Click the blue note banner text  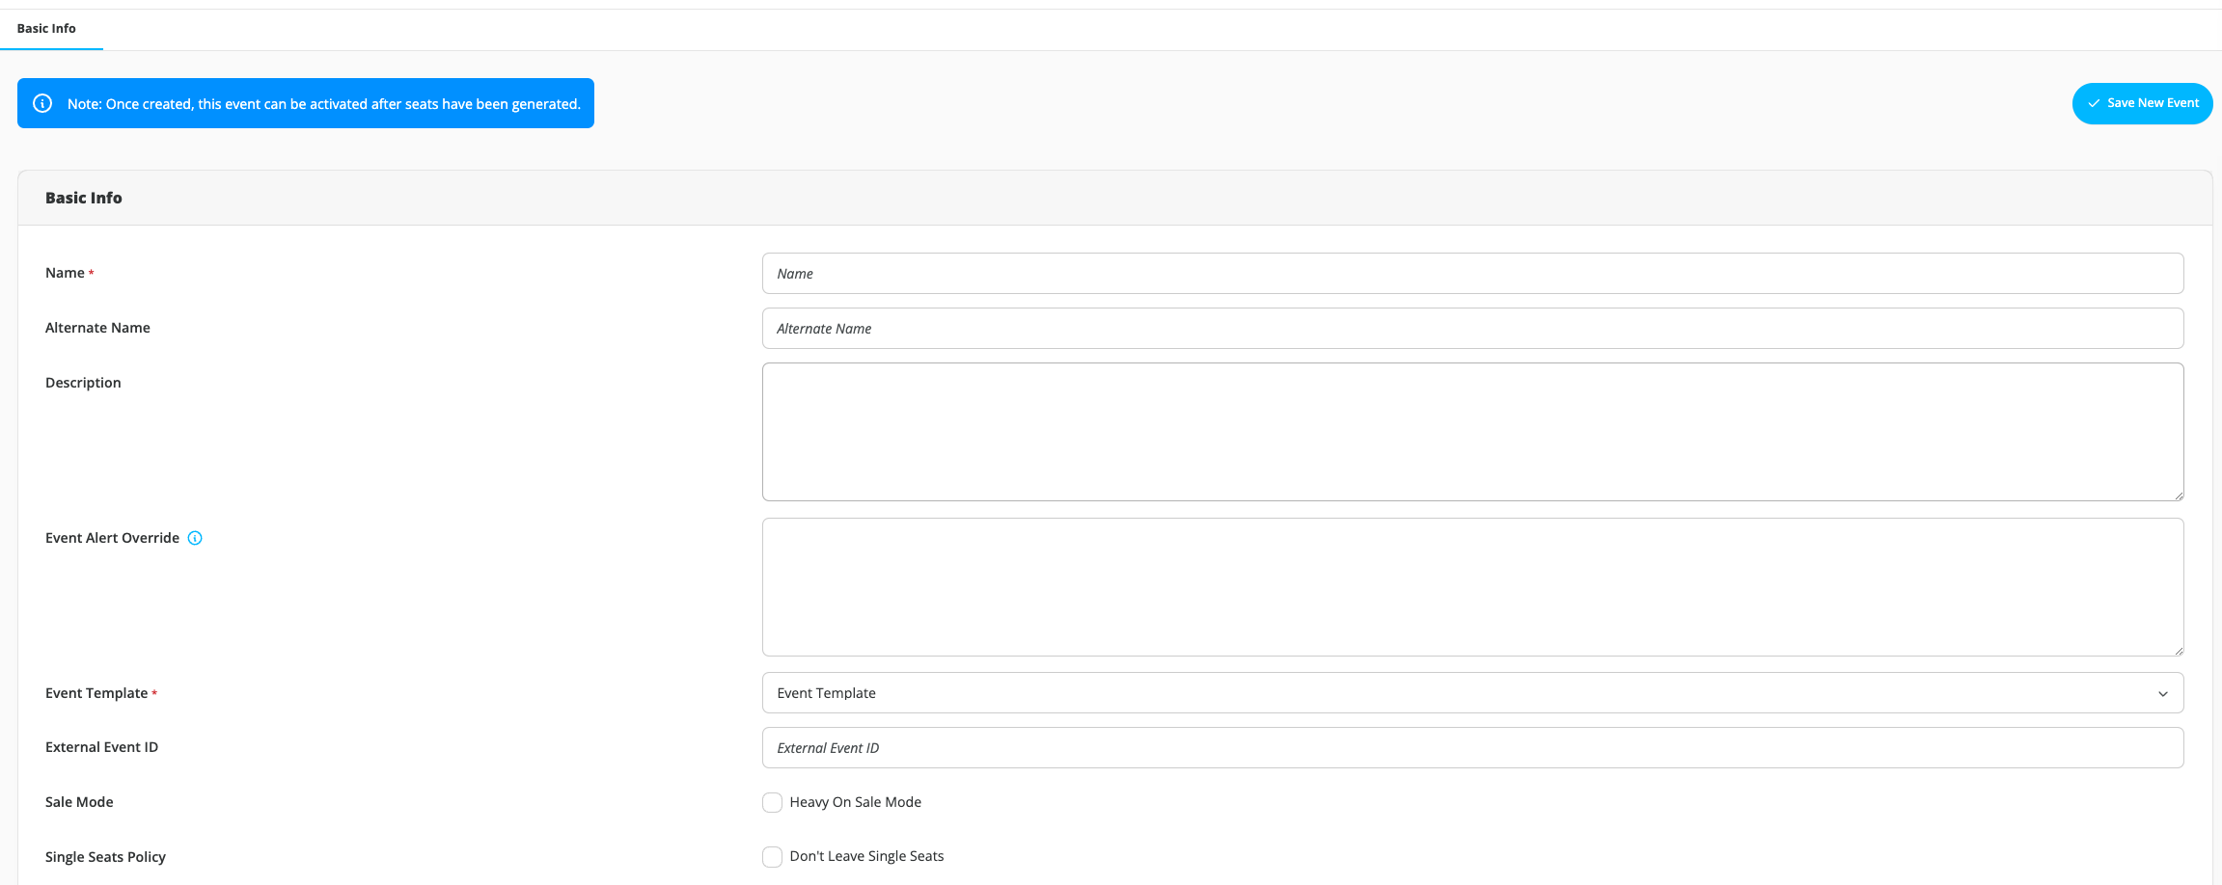pos(324,104)
